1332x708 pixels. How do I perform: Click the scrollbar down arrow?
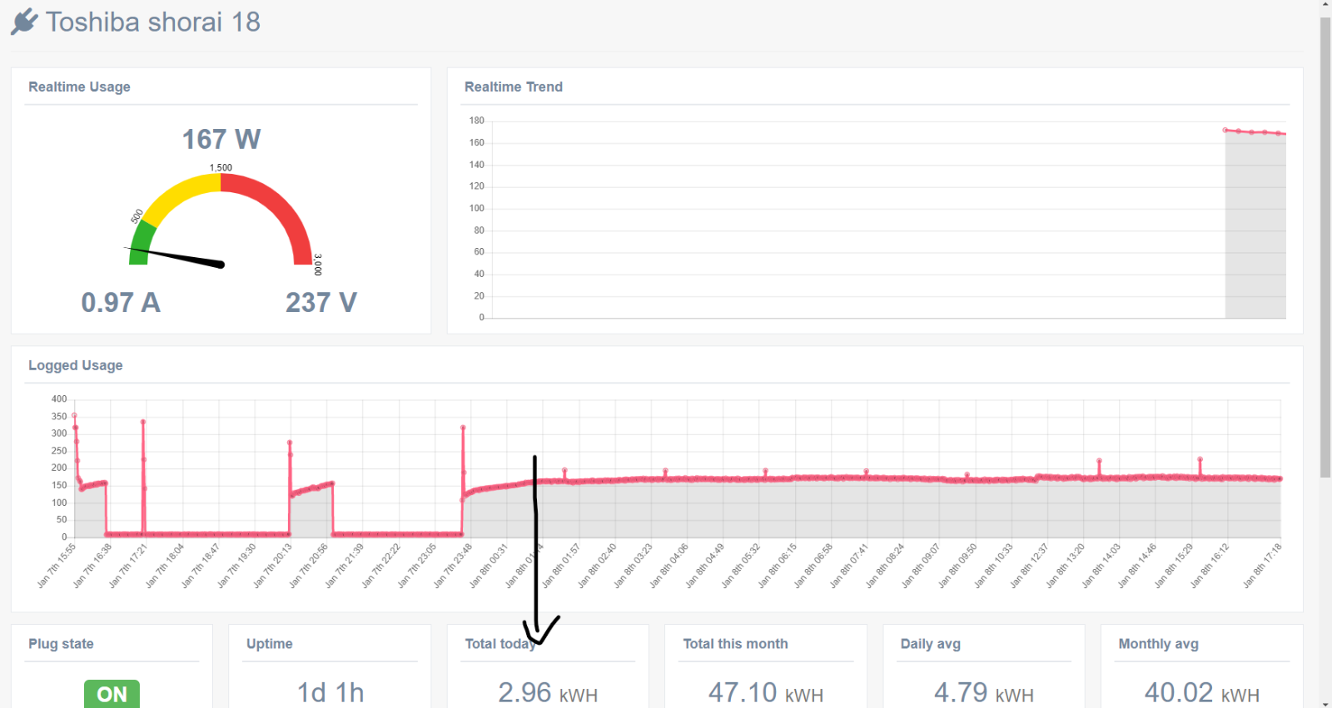[x=1325, y=703]
